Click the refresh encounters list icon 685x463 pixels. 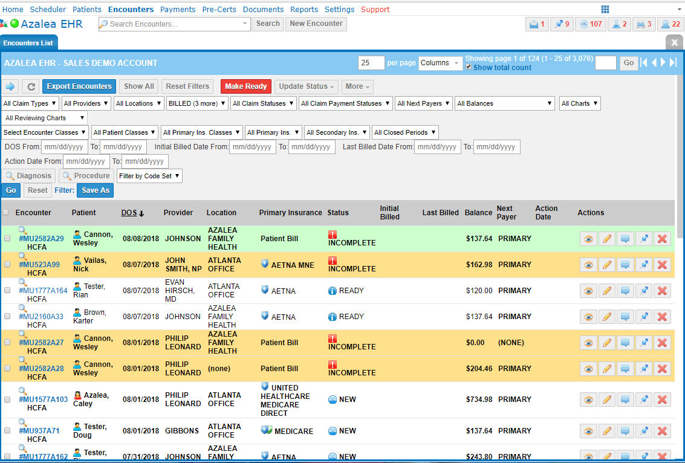click(x=32, y=86)
